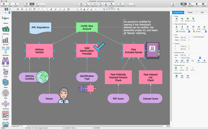Toggle the Layers panel button

tap(16, 4)
